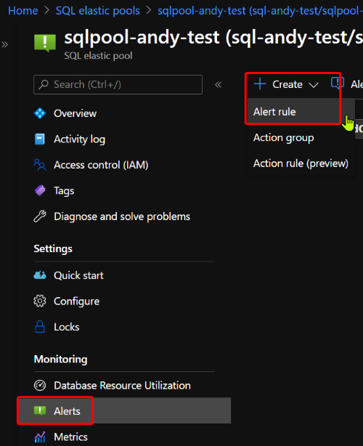Open the Activity log text label

(80, 139)
